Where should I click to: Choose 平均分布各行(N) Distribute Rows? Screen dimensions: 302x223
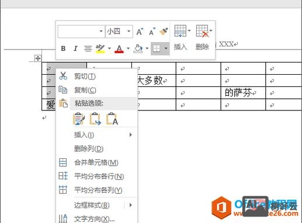click(x=96, y=176)
